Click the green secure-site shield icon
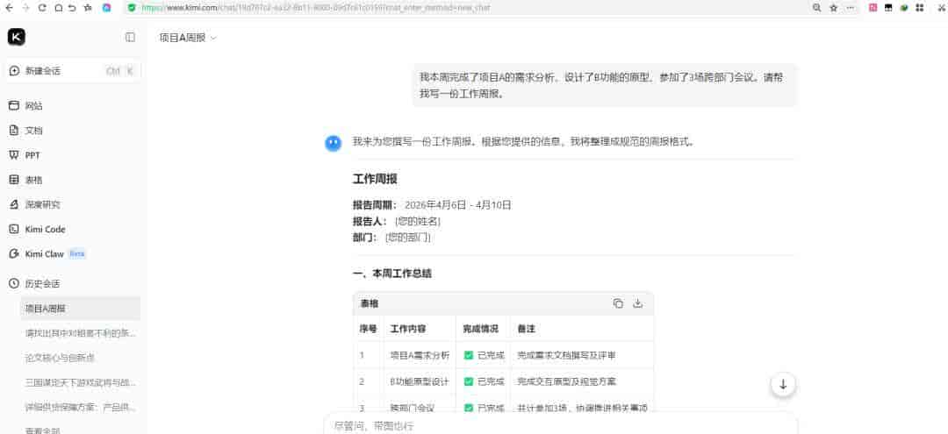The width and height of the screenshot is (948, 434). [132, 8]
